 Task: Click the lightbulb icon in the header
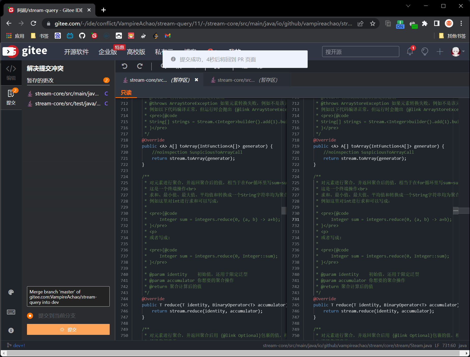[425, 51]
